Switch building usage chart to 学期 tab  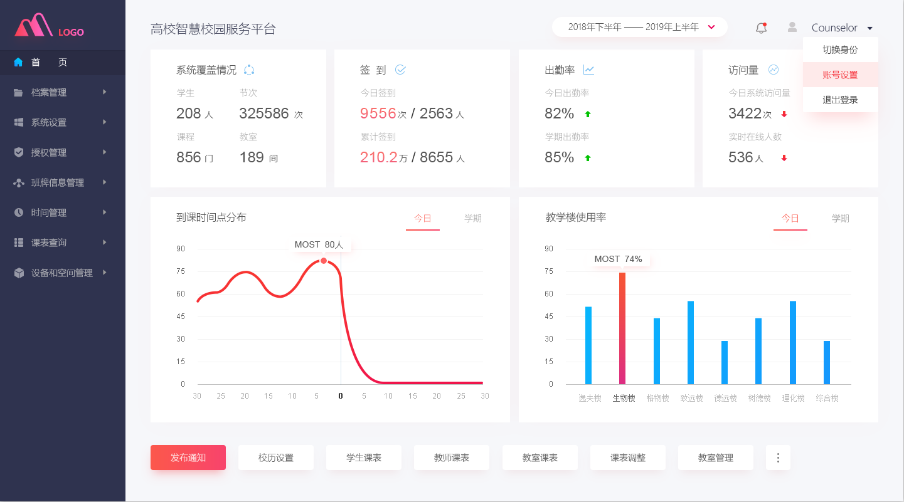(x=840, y=218)
